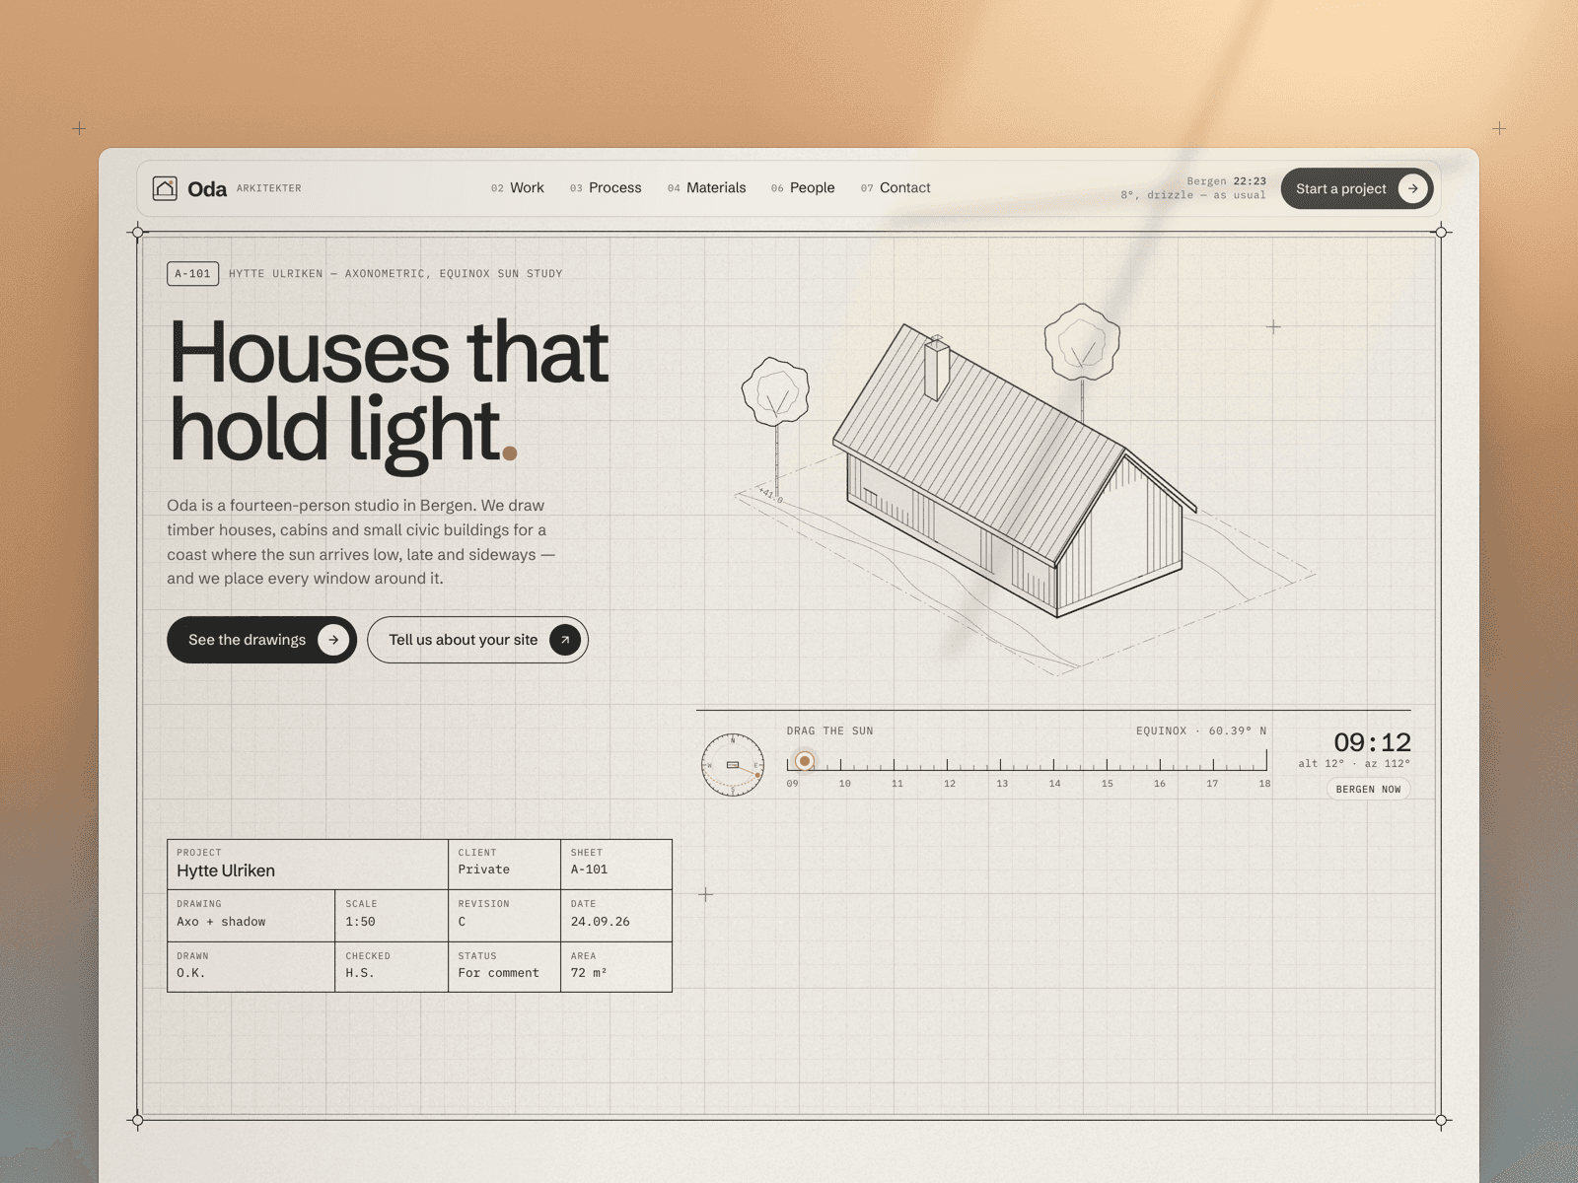Open the Work menu item
The width and height of the screenshot is (1578, 1183).
[518, 187]
